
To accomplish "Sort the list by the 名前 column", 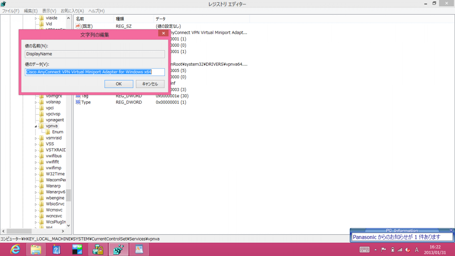I will point(94,19).
